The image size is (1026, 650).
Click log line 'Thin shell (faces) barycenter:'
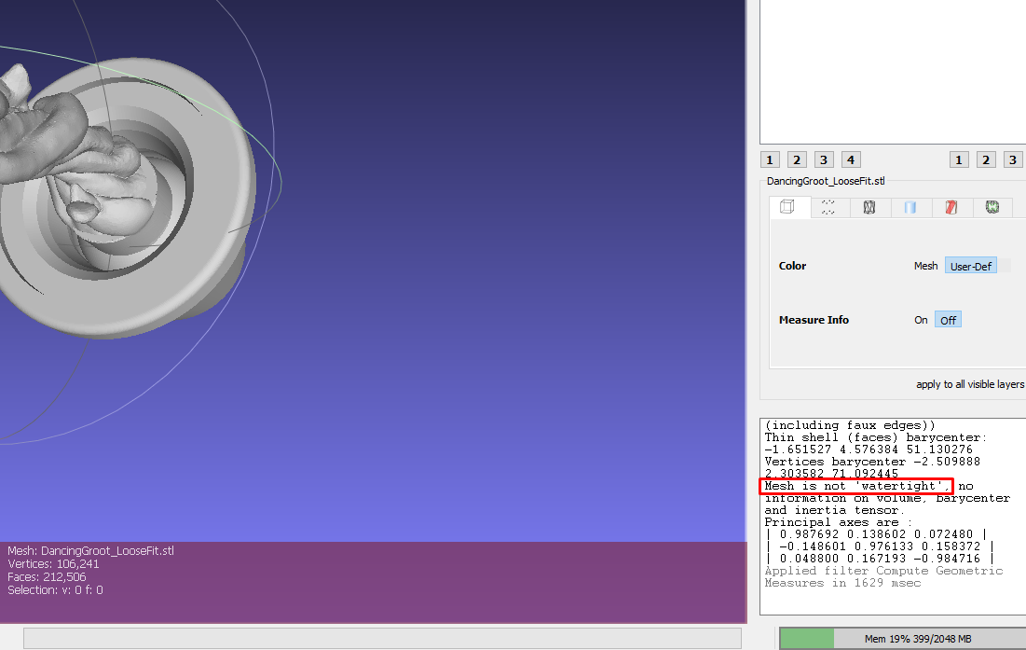(x=876, y=437)
